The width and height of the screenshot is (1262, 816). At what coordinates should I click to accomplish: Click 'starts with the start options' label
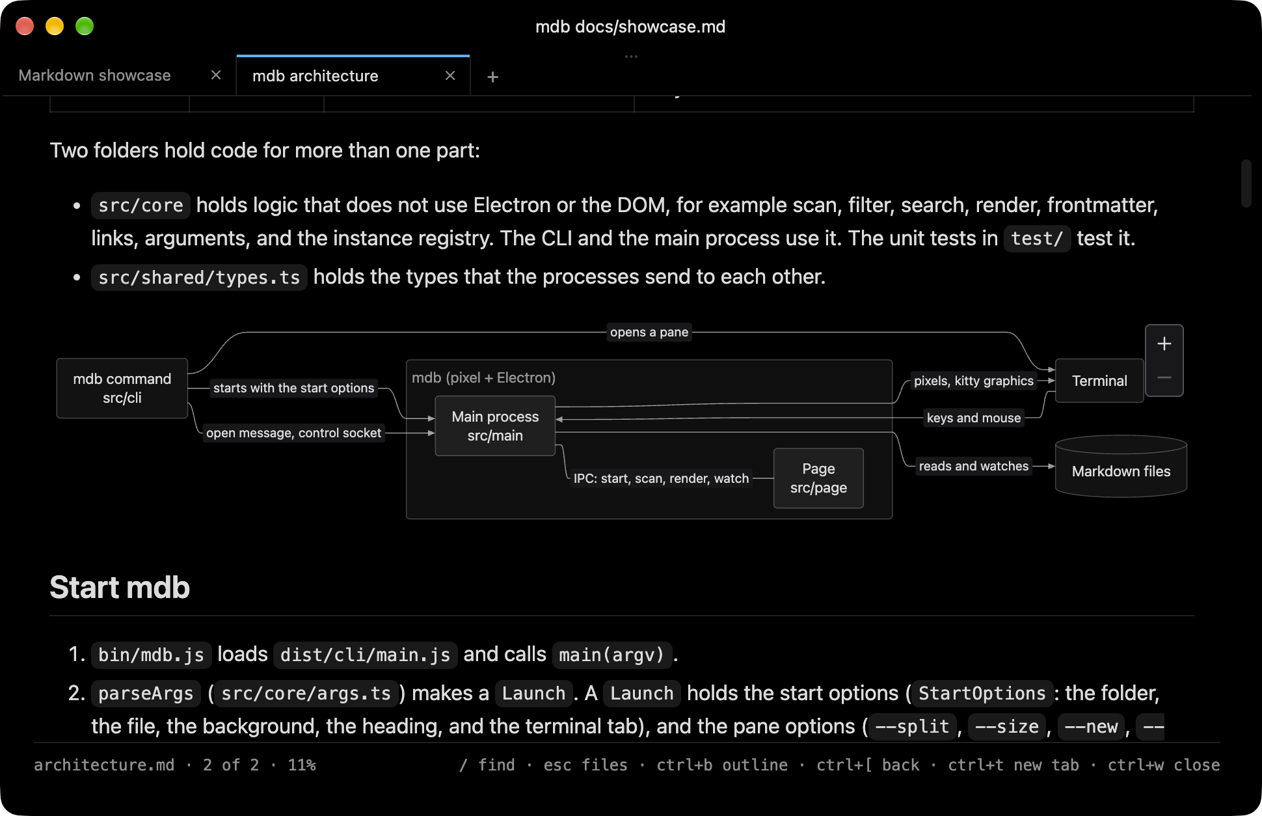[294, 388]
